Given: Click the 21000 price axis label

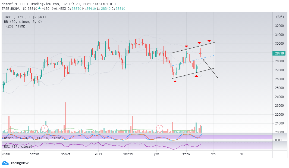Looking at the screenshot, I should coord(279,123).
